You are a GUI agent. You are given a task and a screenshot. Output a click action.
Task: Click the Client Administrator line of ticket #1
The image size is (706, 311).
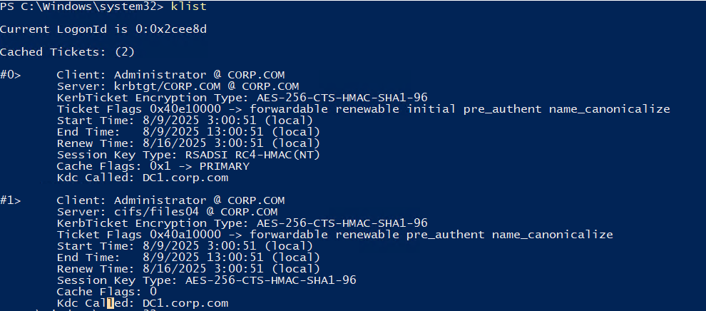click(171, 200)
